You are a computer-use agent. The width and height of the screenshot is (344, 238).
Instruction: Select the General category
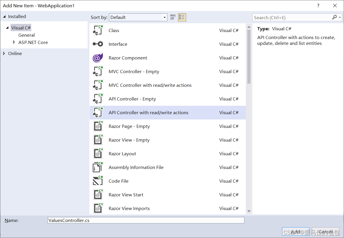[27, 35]
